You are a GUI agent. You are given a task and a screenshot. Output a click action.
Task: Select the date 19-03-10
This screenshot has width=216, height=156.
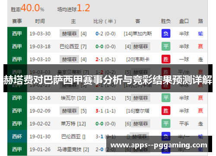pyautogui.click(x=40, y=59)
